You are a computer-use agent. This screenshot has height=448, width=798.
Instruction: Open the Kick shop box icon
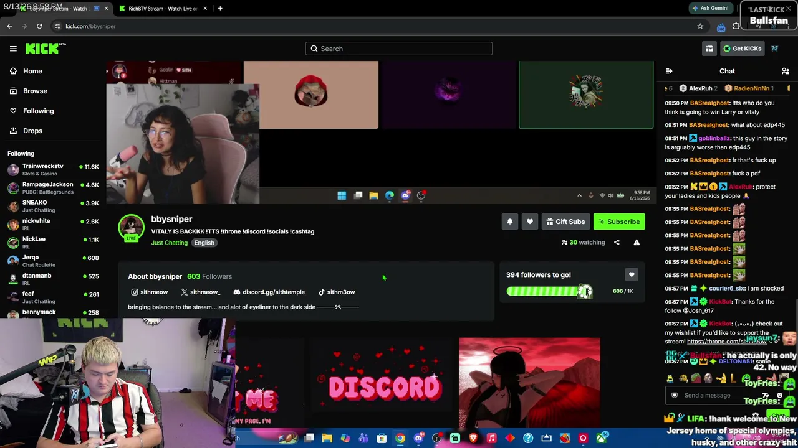(709, 49)
